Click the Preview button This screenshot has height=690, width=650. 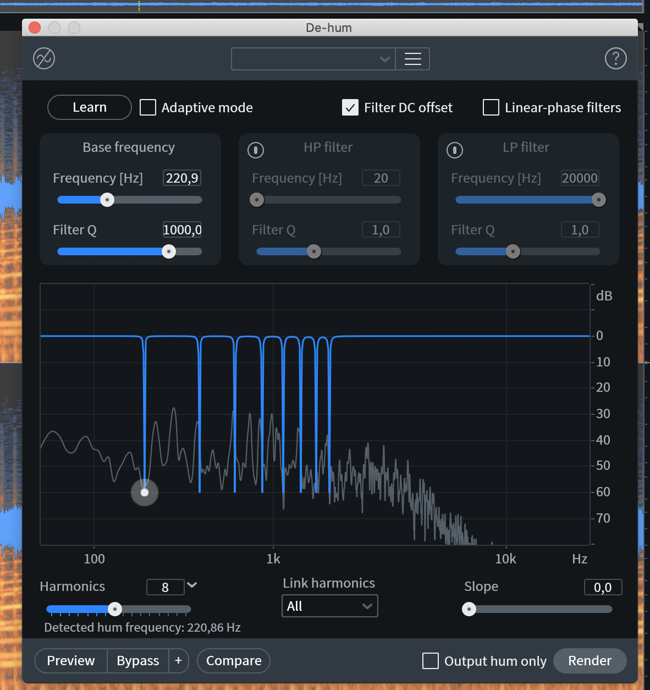(x=71, y=660)
